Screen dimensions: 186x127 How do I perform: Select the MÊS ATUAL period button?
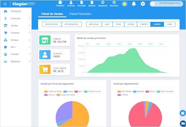coord(94,24)
